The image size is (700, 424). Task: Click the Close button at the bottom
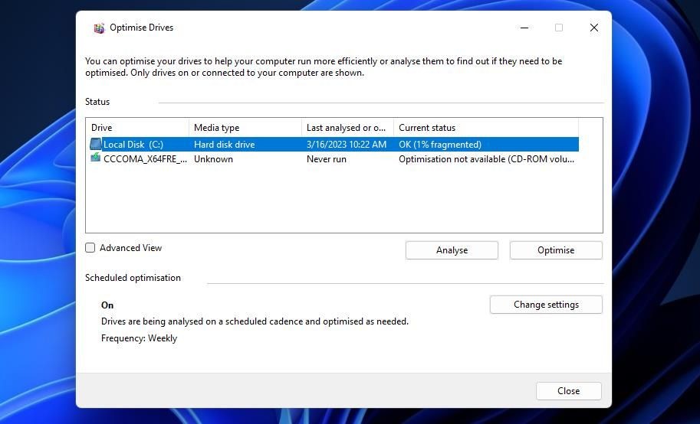[568, 391]
